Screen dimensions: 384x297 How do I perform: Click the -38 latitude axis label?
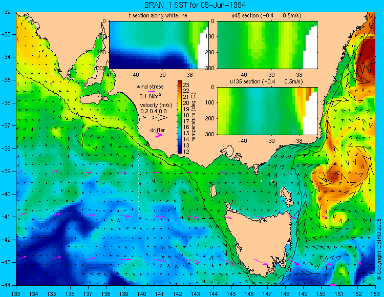pos(6,148)
